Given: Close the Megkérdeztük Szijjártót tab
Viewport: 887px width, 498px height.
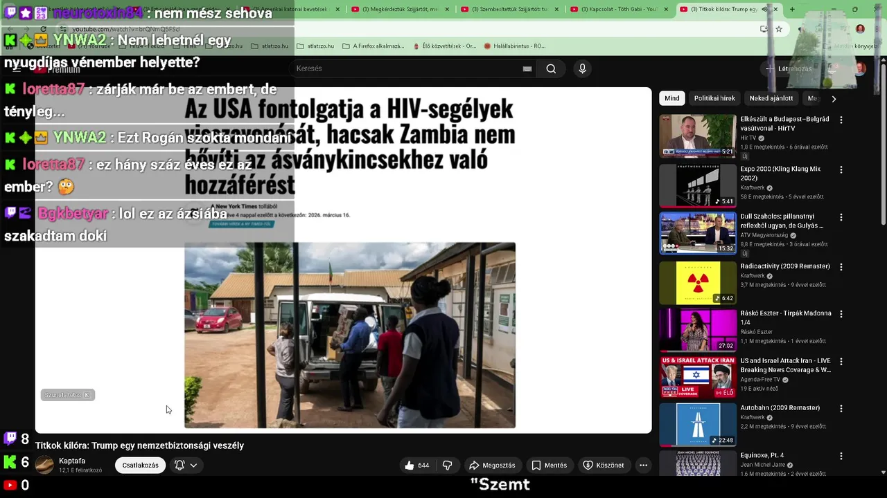Looking at the screenshot, I should pyautogui.click(x=447, y=9).
